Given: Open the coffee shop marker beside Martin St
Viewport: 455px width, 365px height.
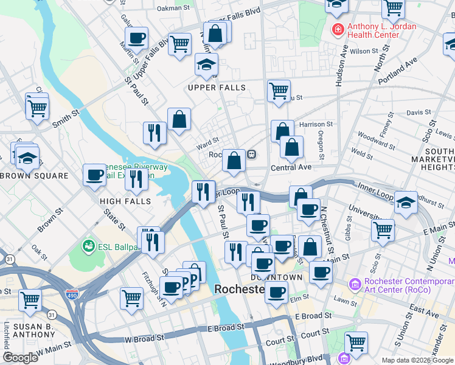Looking at the screenshot, I should 136,39.
